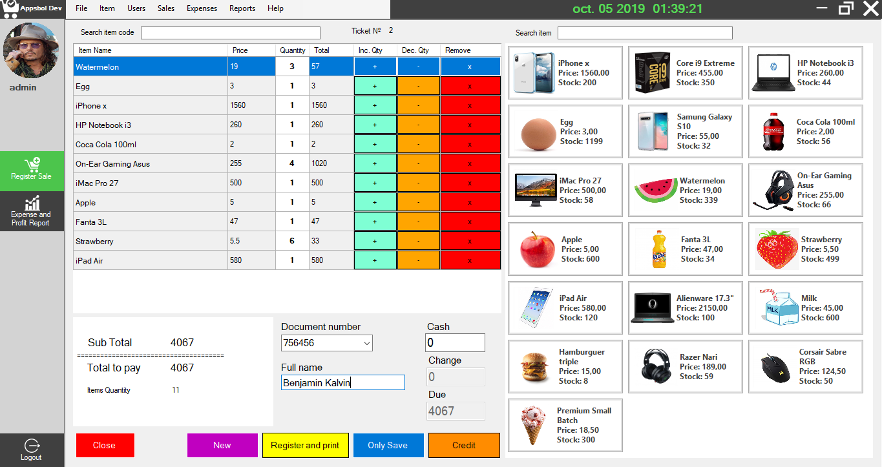Add Milk to the ticket

(805, 307)
